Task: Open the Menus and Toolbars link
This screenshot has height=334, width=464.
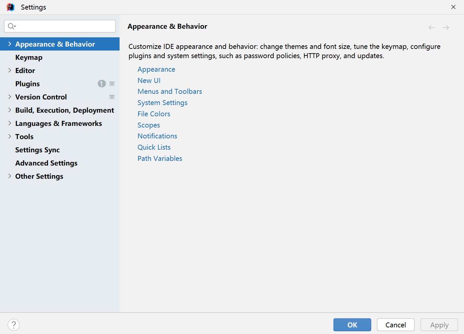Action: (170, 92)
